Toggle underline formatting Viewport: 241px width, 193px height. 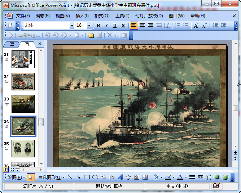pyautogui.click(x=115, y=26)
